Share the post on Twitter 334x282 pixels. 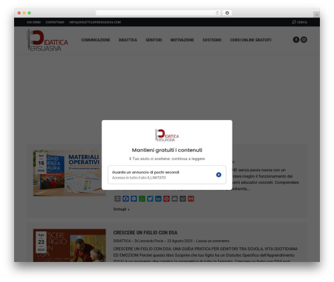point(150,199)
